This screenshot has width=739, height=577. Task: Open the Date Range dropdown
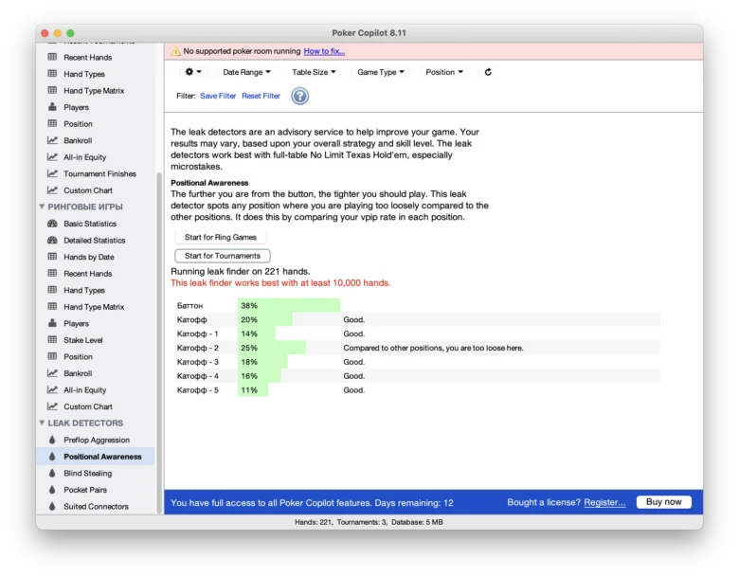[246, 72]
